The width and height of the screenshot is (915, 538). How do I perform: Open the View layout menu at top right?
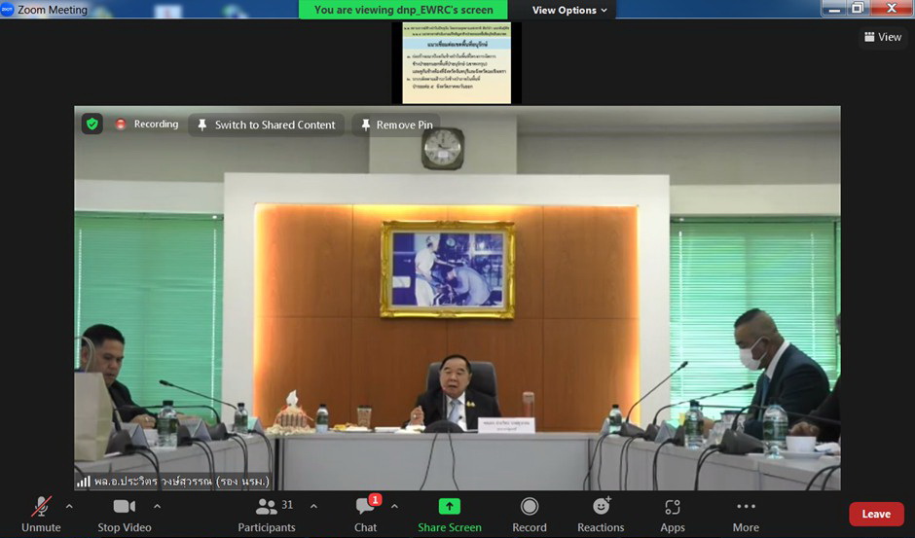click(882, 37)
